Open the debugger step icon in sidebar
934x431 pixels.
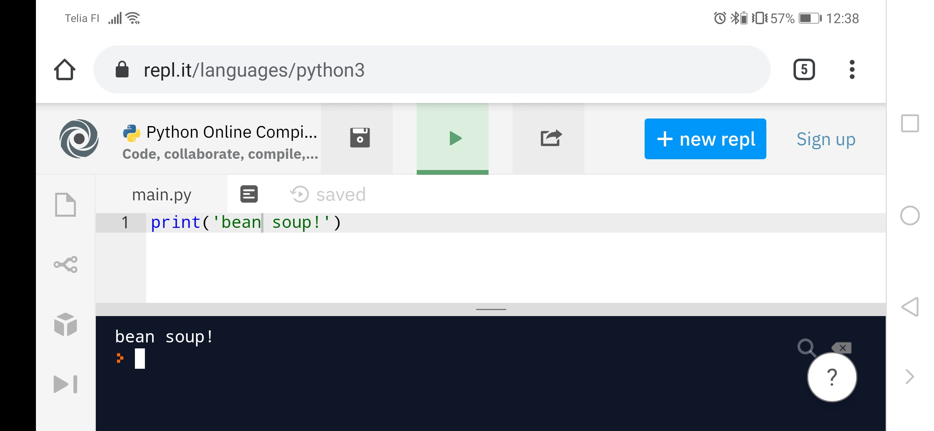click(65, 384)
